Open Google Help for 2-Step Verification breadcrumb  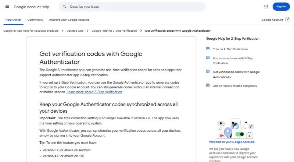point(114,31)
